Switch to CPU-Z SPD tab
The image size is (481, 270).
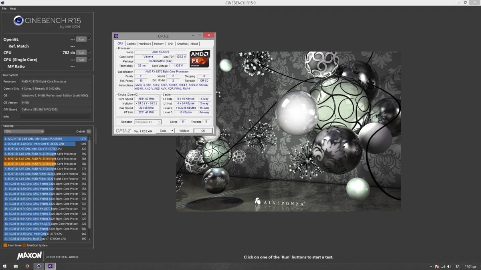pos(170,44)
